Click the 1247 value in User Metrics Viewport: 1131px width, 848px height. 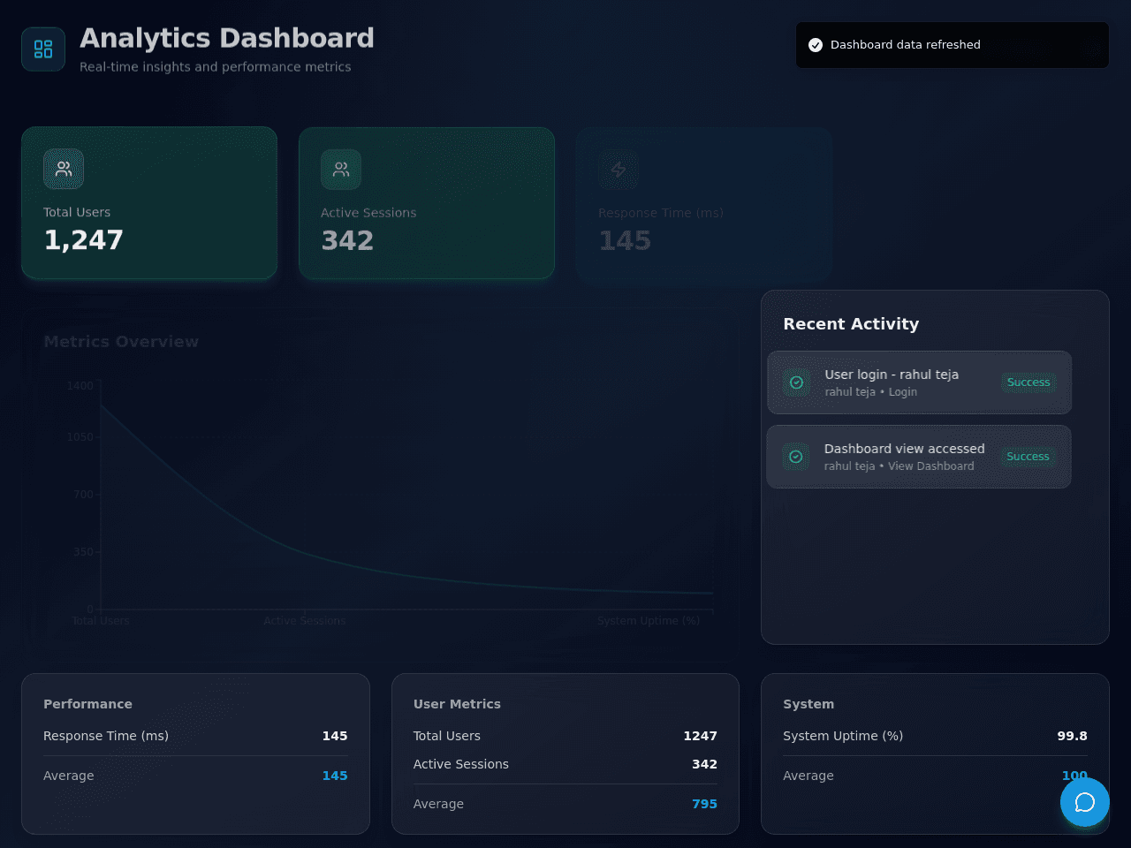(x=700, y=736)
